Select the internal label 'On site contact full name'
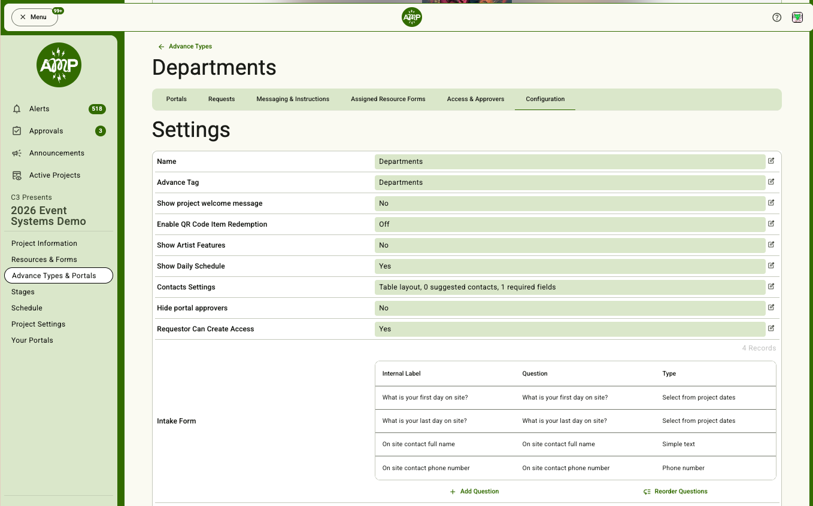The height and width of the screenshot is (506, 813). point(418,444)
